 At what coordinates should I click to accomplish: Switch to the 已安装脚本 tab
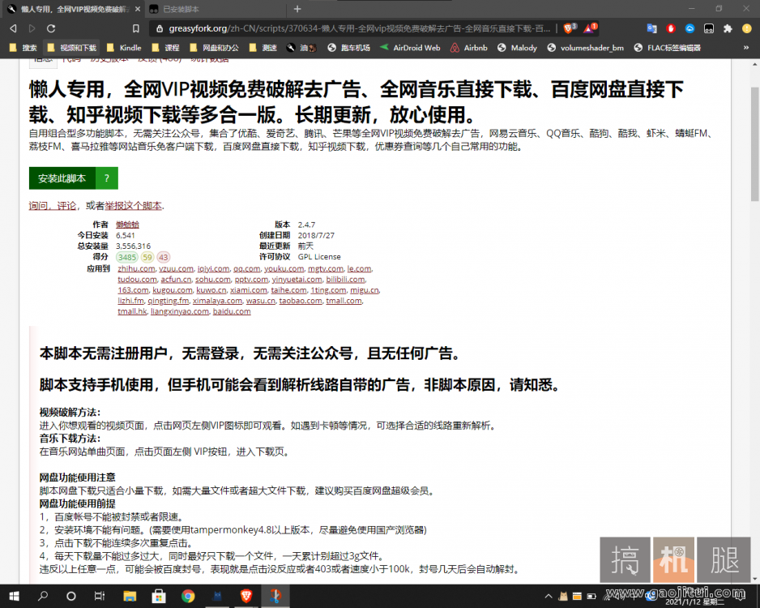[x=216, y=9]
